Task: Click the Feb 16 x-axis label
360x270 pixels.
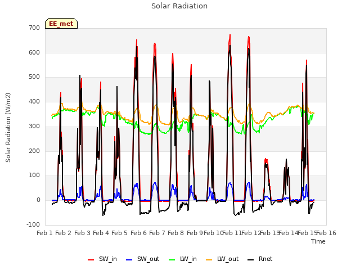Action: click(x=326, y=233)
